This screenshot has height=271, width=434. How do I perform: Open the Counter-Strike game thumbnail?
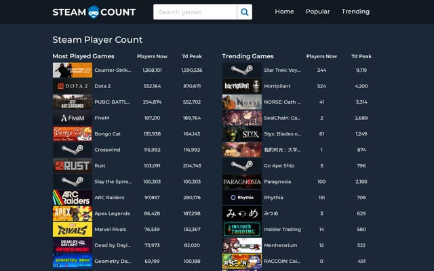[73, 70]
